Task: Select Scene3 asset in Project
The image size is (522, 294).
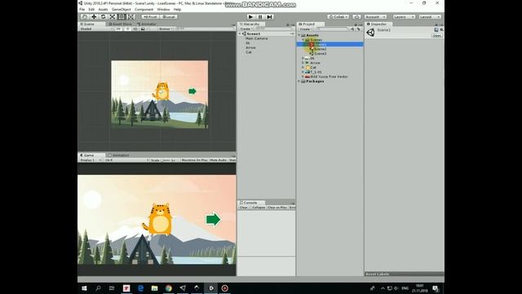Action: (x=320, y=54)
